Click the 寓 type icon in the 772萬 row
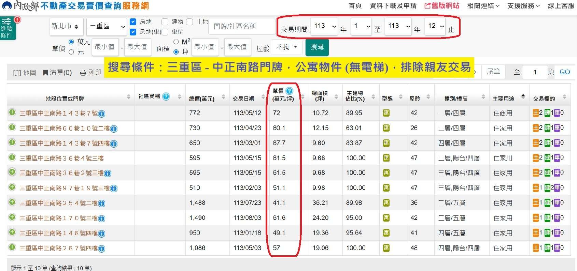Image resolution: width=577 pixels, height=271 pixels. [x=386, y=113]
